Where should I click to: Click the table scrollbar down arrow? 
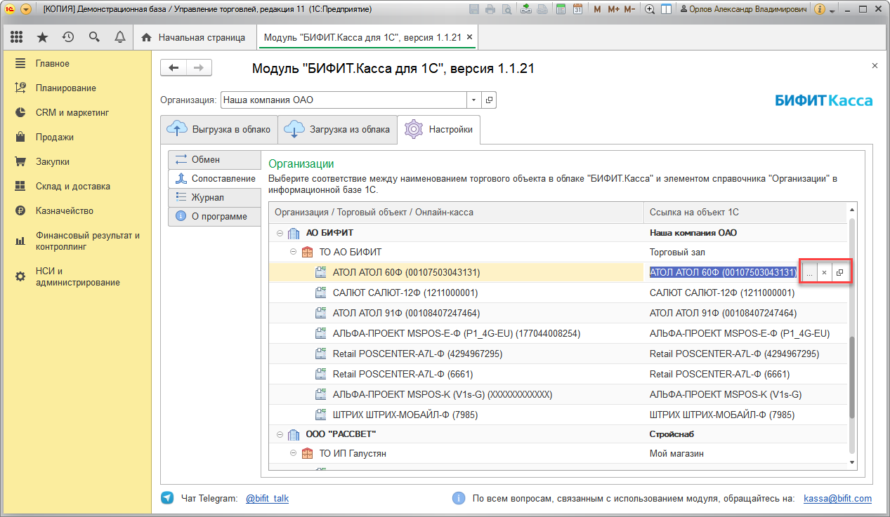tap(852, 462)
